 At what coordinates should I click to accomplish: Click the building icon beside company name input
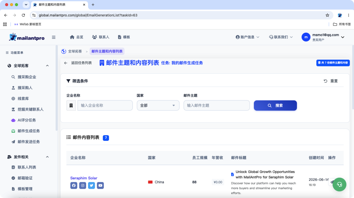pos(71,105)
